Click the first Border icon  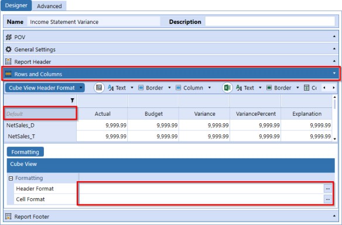pos(141,88)
